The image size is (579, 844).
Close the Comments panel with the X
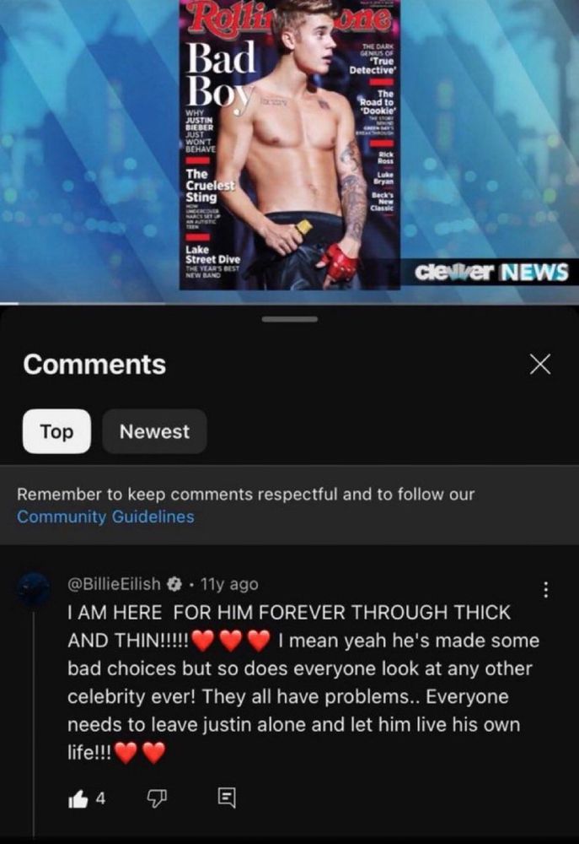[539, 365]
